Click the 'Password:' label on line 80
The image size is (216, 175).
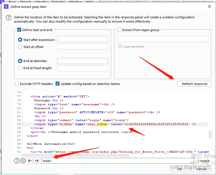point(43,108)
